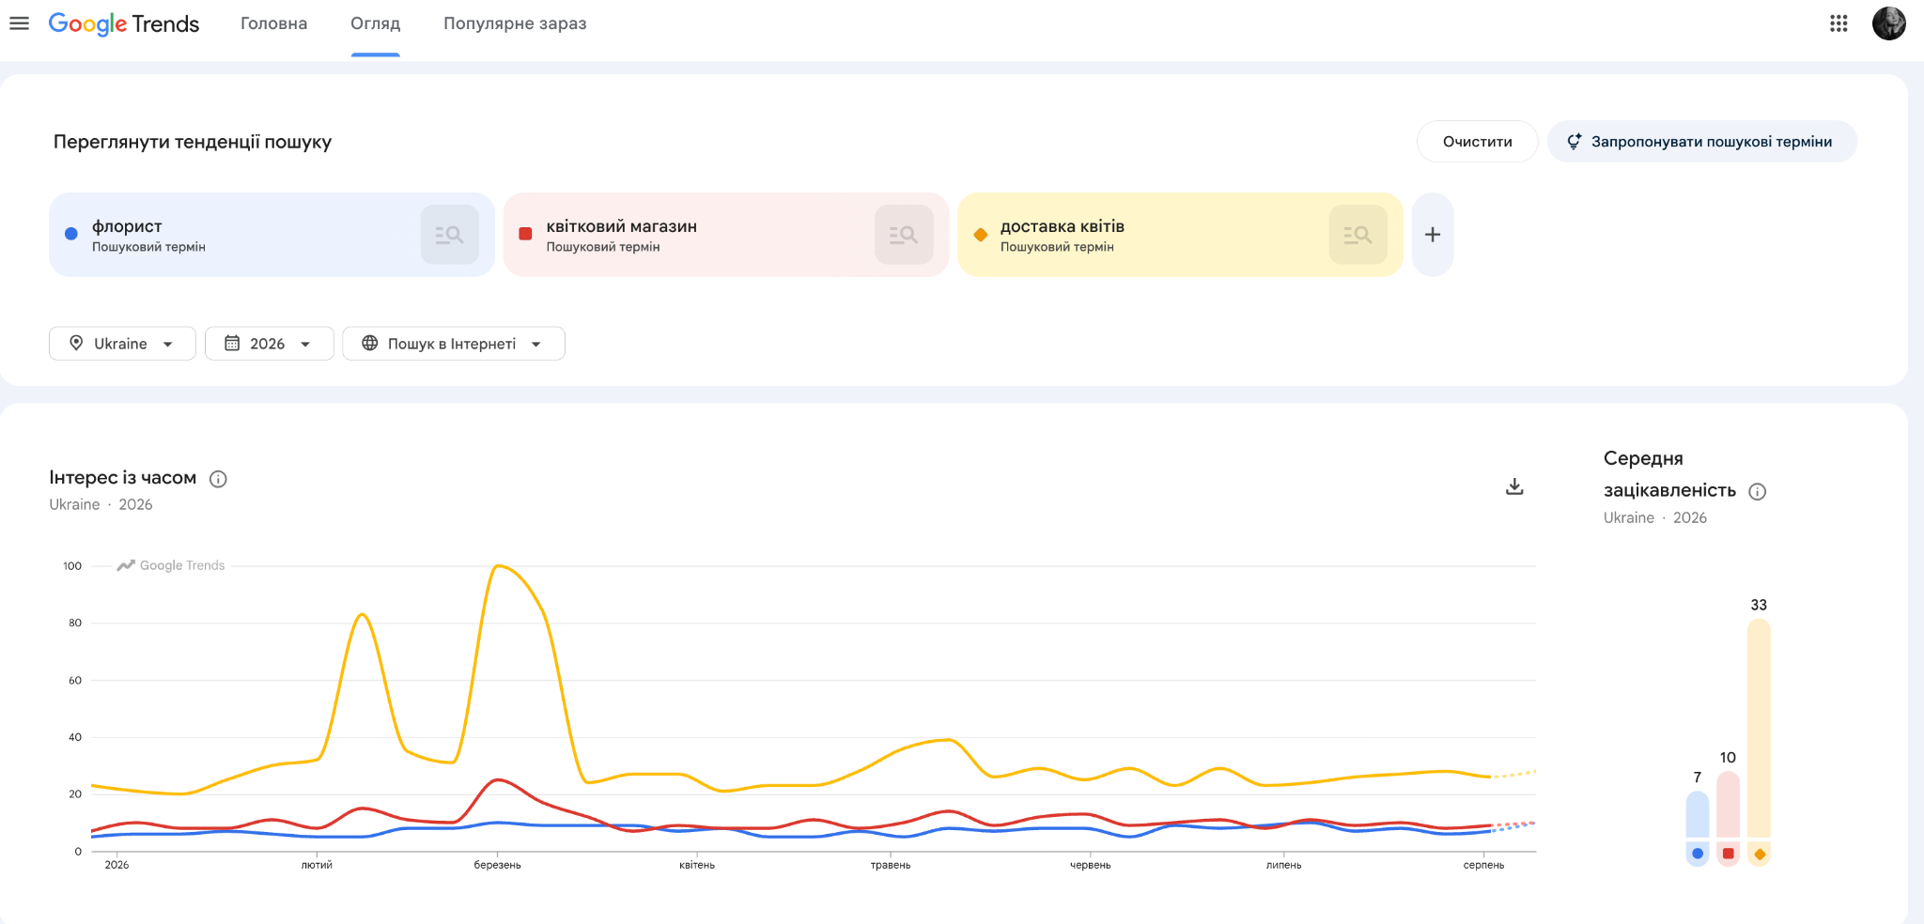Switch to the Популярне зараз tab
Image resolution: width=1924 pixels, height=924 pixels.
[515, 23]
